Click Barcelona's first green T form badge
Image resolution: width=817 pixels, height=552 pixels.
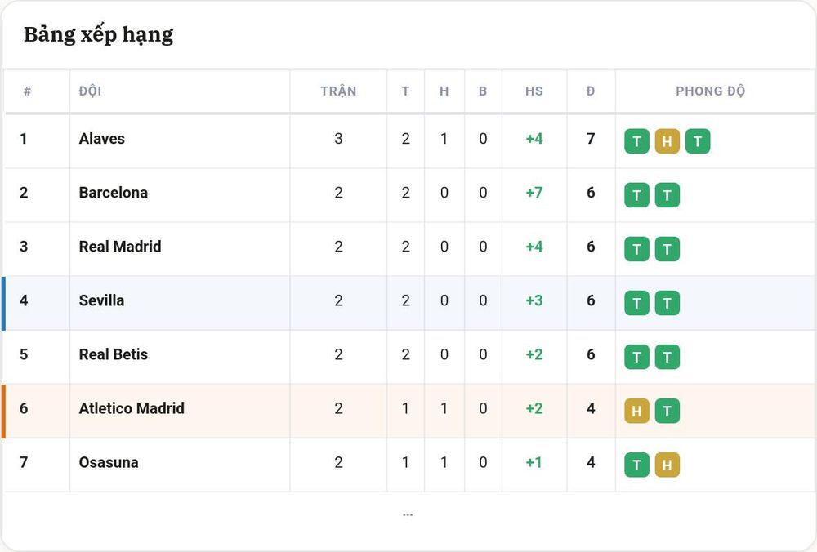pyautogui.click(x=636, y=195)
